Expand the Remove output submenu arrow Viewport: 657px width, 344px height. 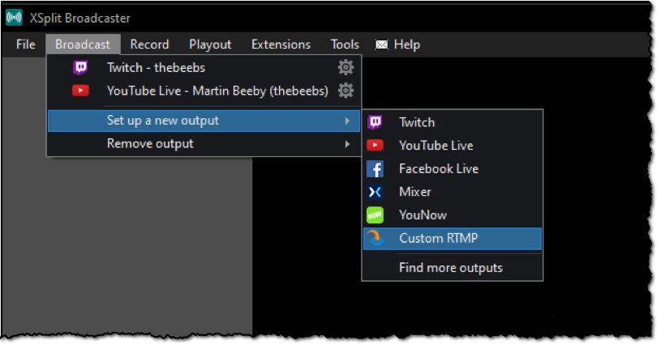[347, 144]
